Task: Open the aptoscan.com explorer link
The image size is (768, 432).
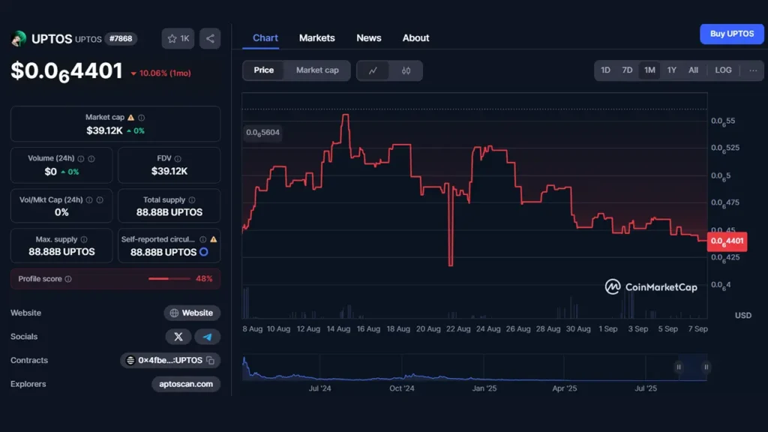Action: point(186,384)
